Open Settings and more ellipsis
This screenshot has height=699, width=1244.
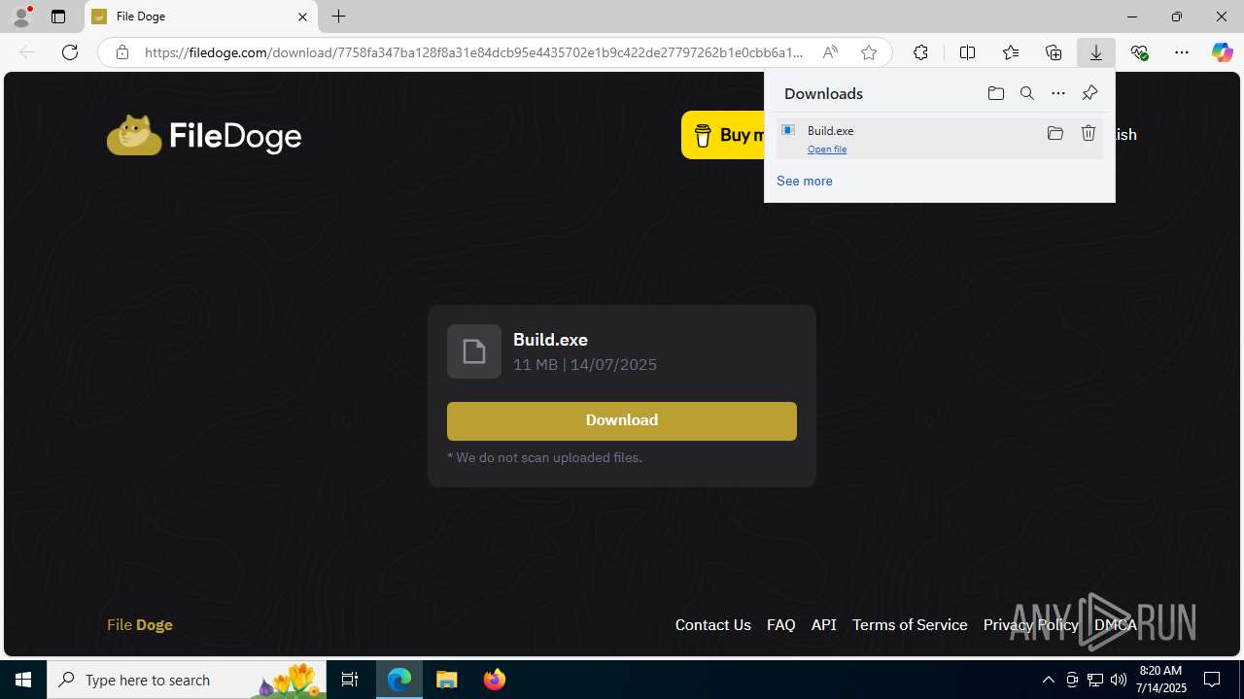tap(1182, 52)
